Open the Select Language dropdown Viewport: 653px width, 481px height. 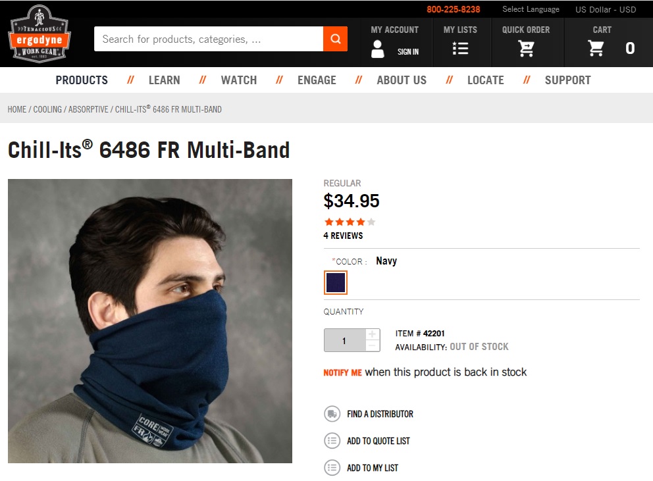pyautogui.click(x=531, y=9)
